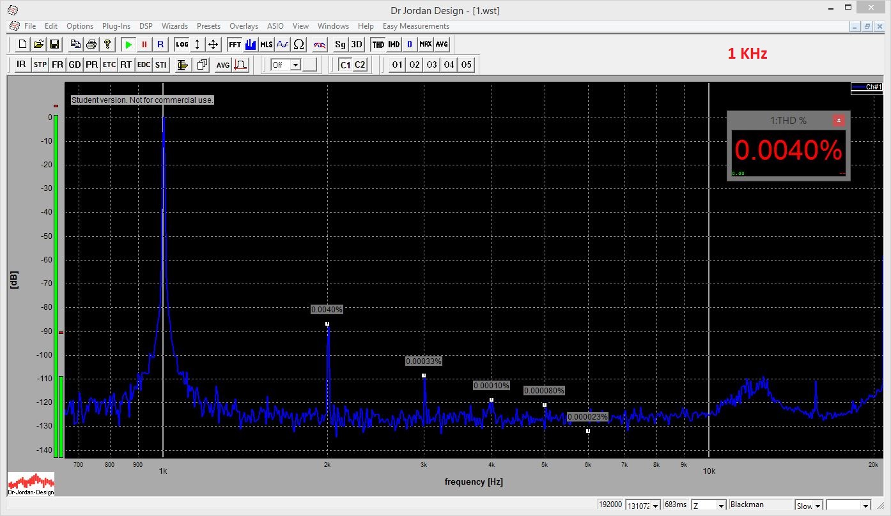This screenshot has width=891, height=516.
Task: Select the RT reverberation time view
Action: (x=126, y=64)
